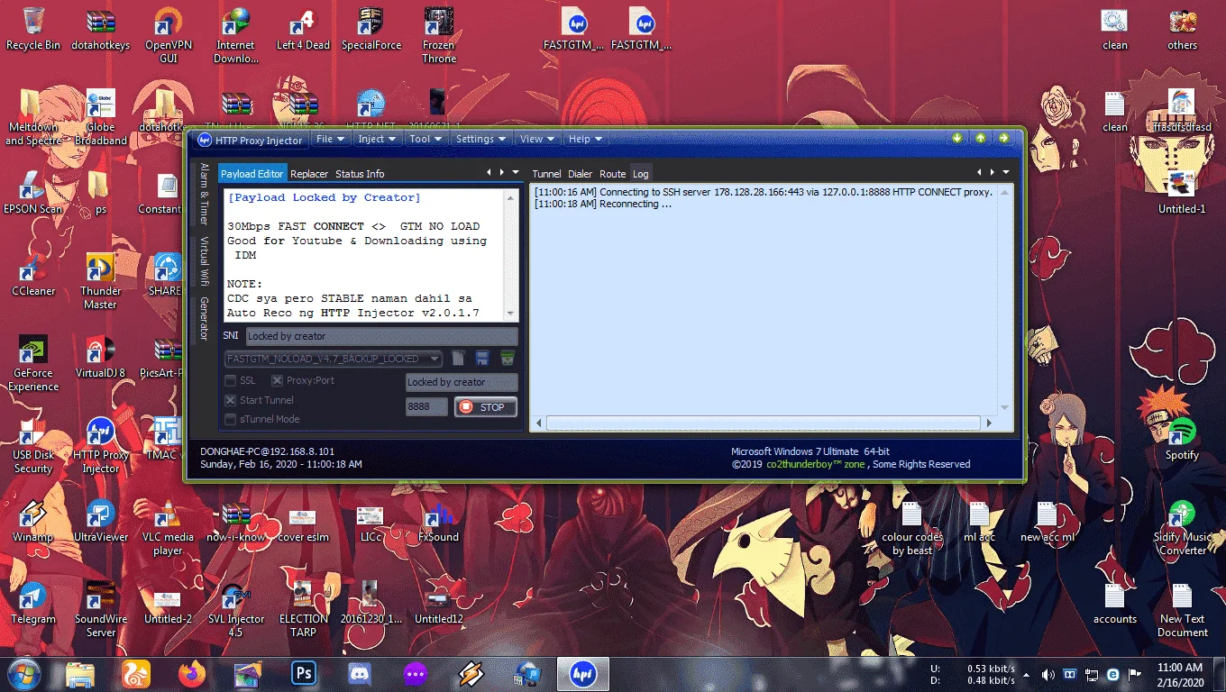Screen dimensions: 1226x692
Task: Switch to the Log tab
Action: click(640, 174)
